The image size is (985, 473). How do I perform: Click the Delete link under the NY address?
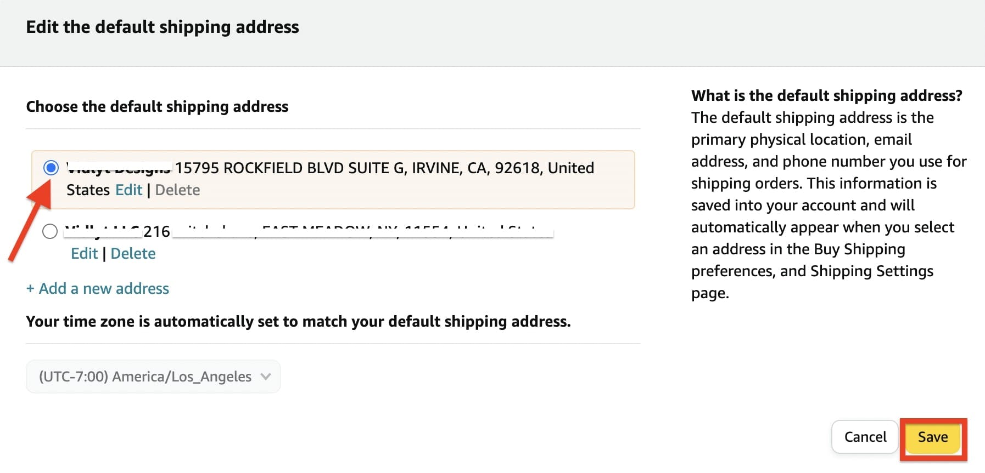click(133, 253)
